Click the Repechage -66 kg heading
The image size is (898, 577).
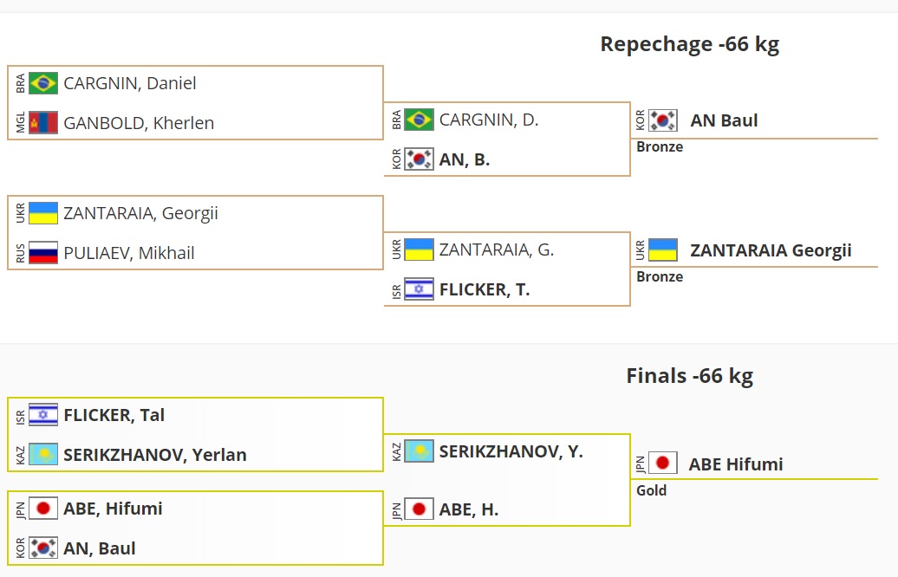pos(689,44)
